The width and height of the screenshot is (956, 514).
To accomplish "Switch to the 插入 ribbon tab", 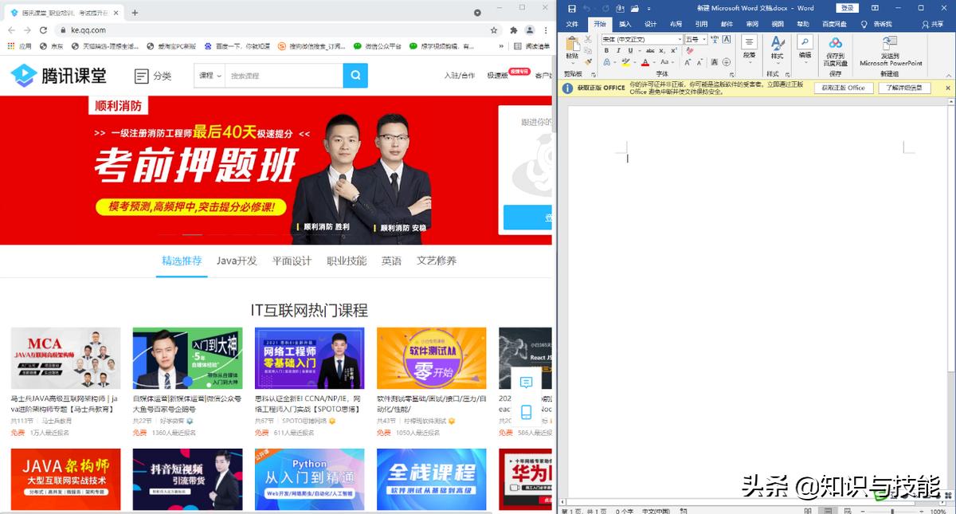I will coord(626,24).
